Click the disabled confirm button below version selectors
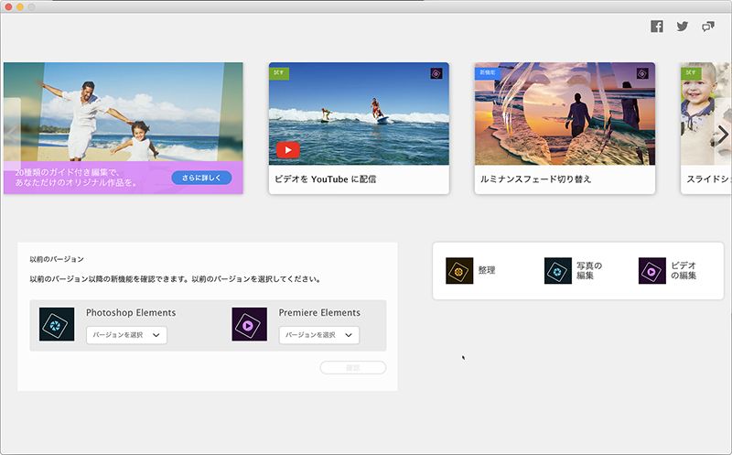This screenshot has width=732, height=455. coord(353,368)
